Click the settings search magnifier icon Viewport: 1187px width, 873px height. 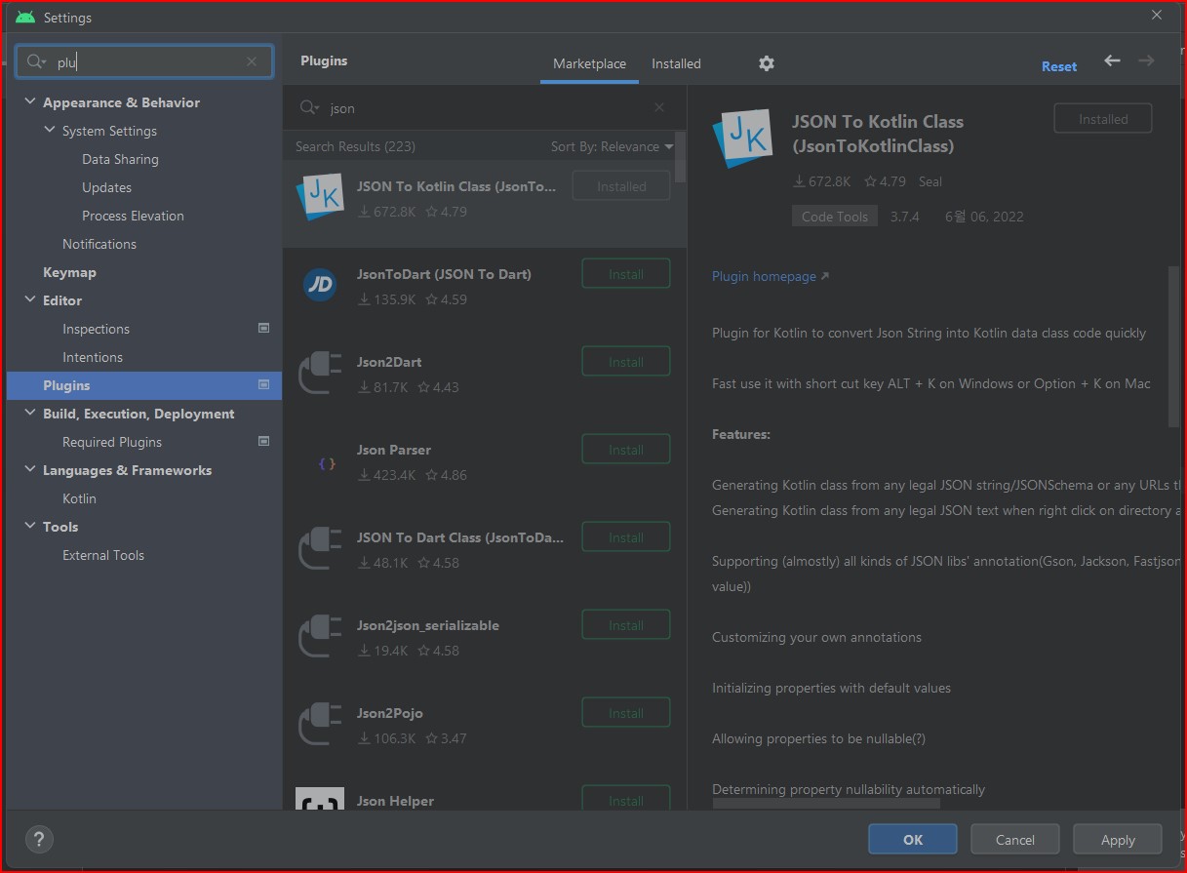coord(36,61)
